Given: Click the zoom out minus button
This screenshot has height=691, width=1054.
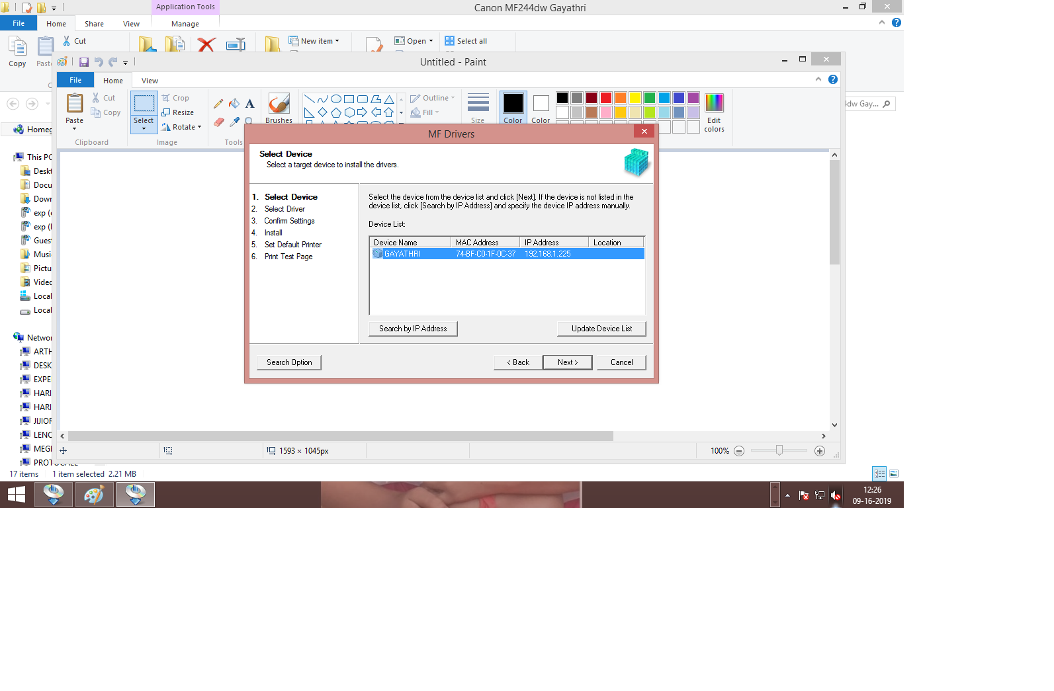Looking at the screenshot, I should (739, 451).
